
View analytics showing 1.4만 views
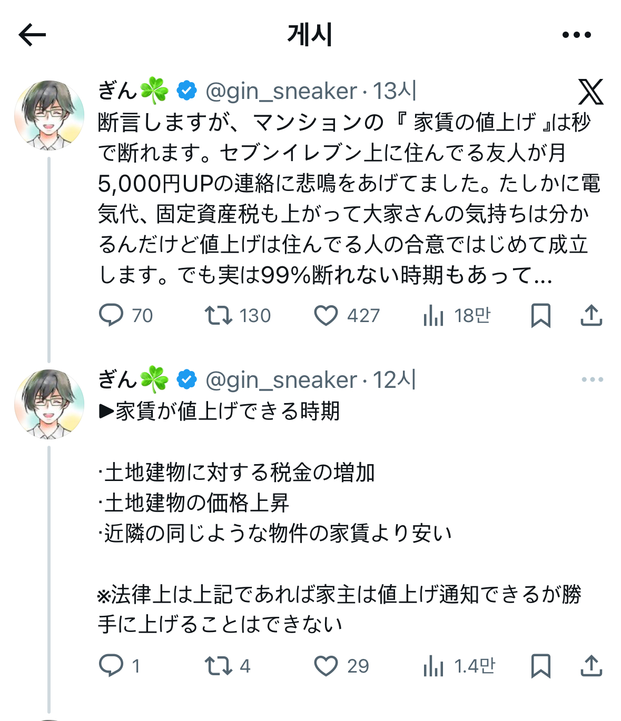pyautogui.click(x=433, y=666)
